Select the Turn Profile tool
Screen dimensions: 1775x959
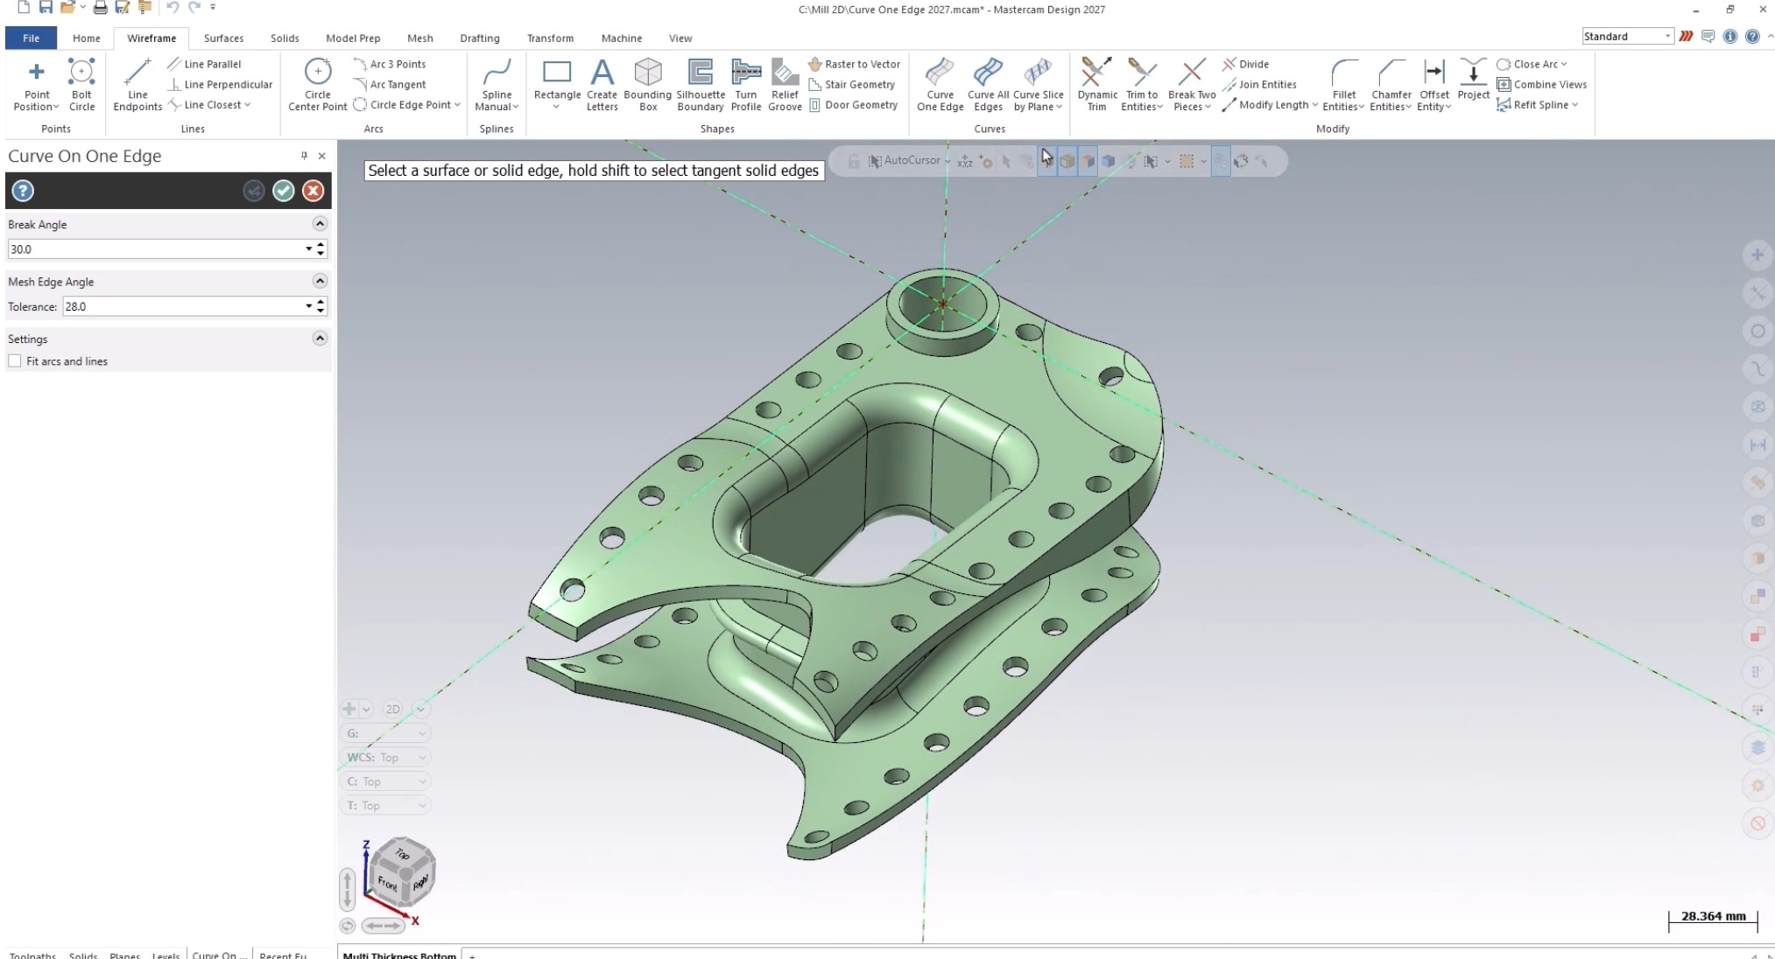[746, 85]
